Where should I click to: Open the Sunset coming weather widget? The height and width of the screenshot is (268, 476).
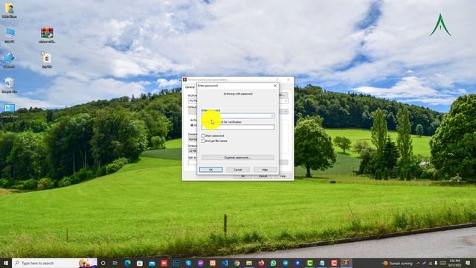coord(399,263)
